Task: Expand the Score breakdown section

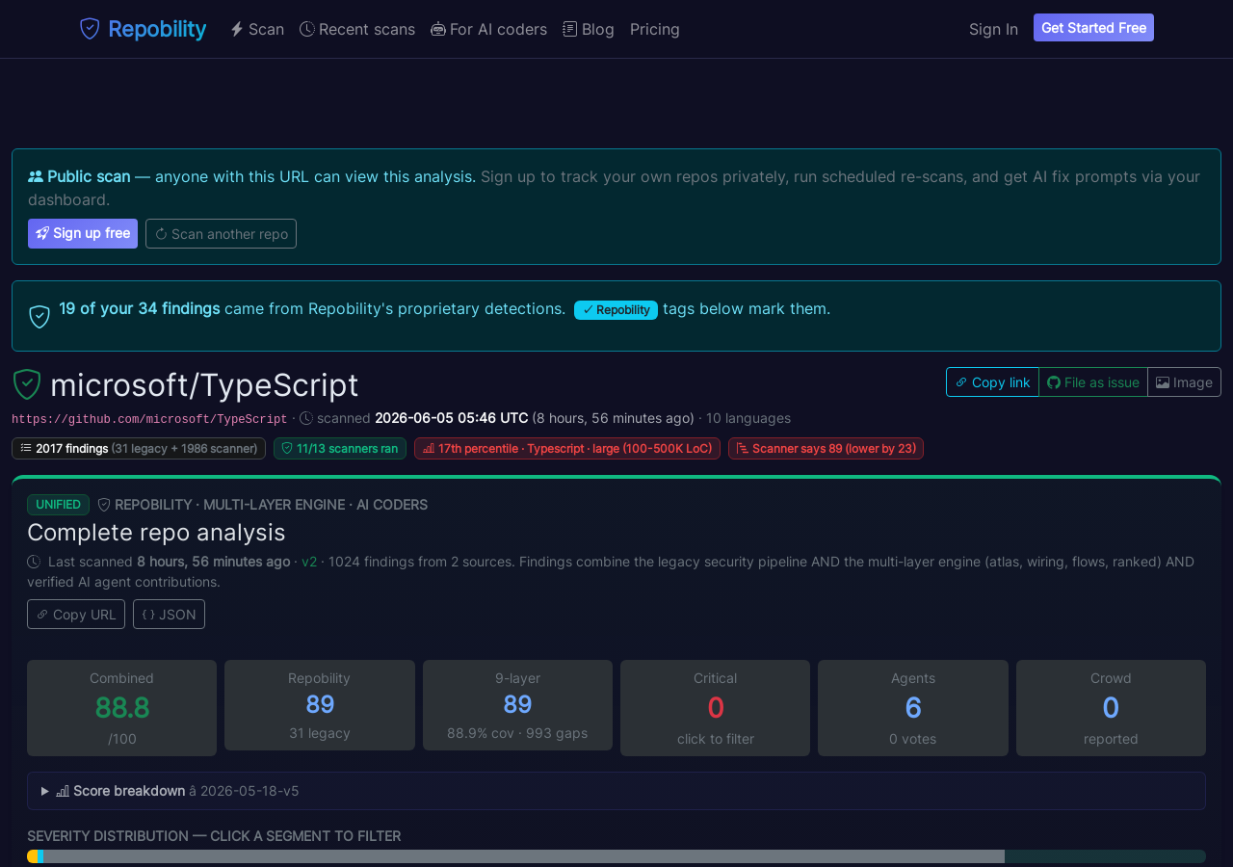Action: [616, 791]
